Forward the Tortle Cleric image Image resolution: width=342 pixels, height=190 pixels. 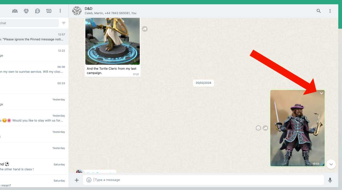145,29
